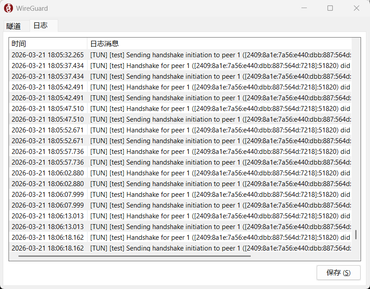Minimize the WireGuard window
The width and height of the screenshot is (370, 289).
click(x=304, y=8)
